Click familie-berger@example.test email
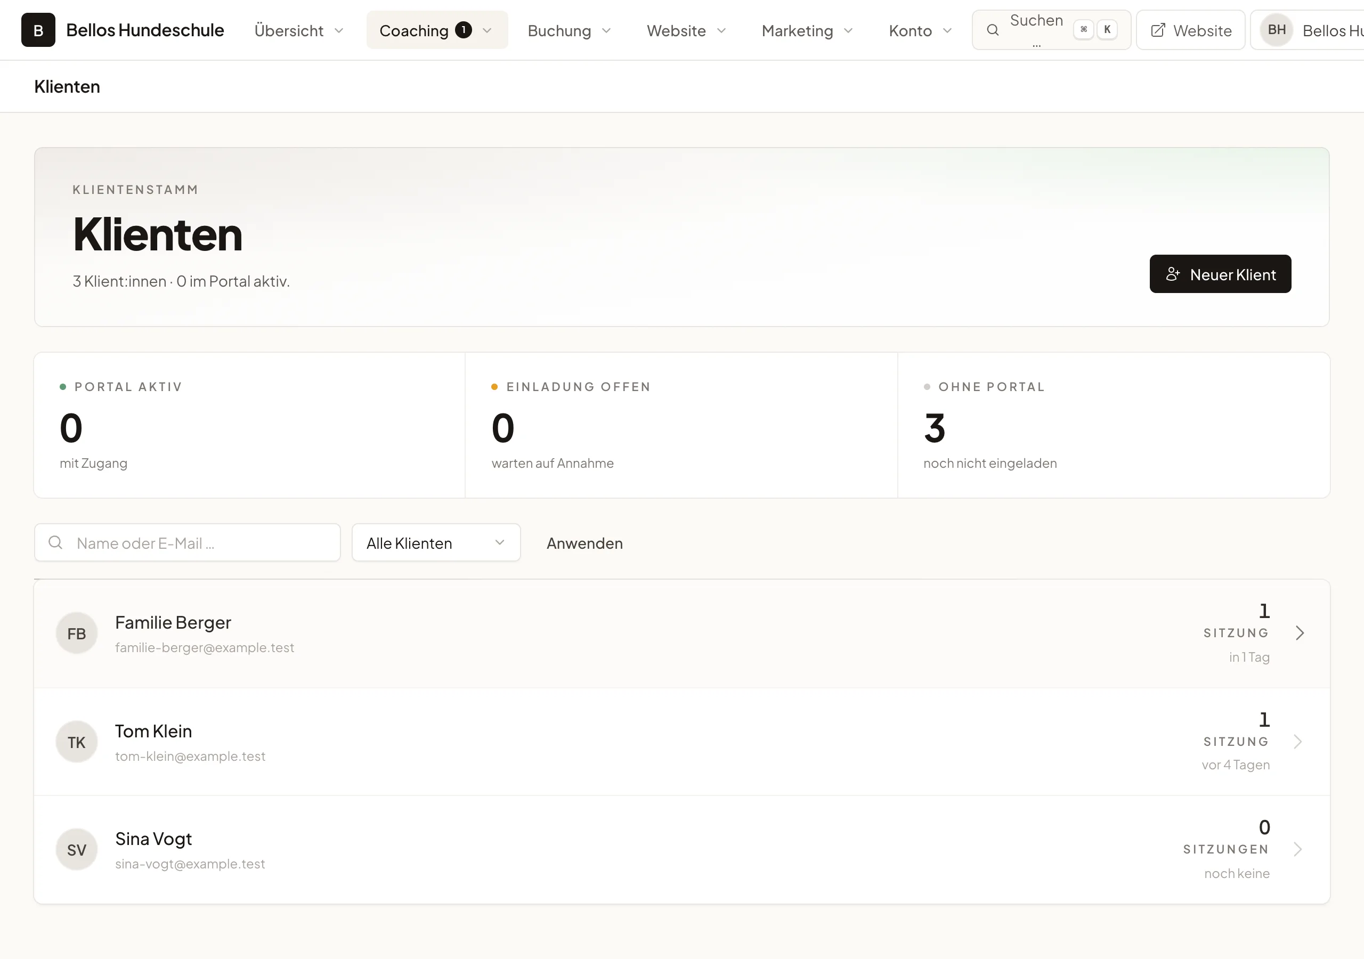 [205, 648]
